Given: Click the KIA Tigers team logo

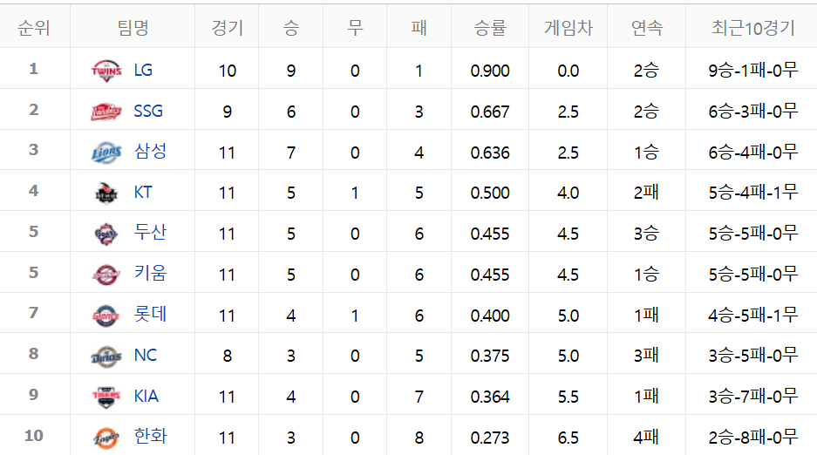Looking at the screenshot, I should (x=106, y=397).
